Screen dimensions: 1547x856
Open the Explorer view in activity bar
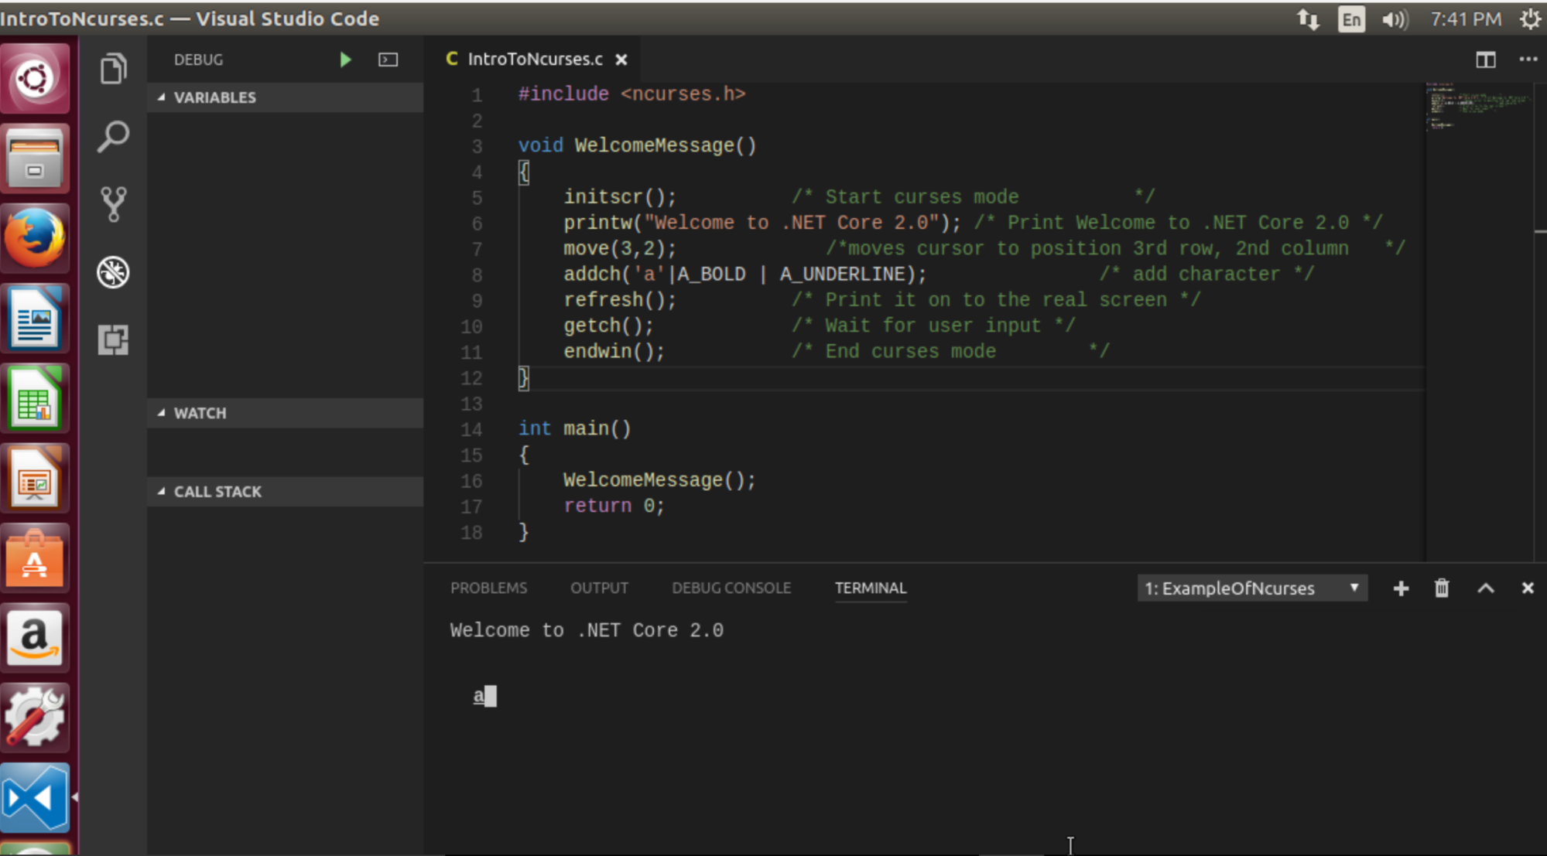(113, 70)
